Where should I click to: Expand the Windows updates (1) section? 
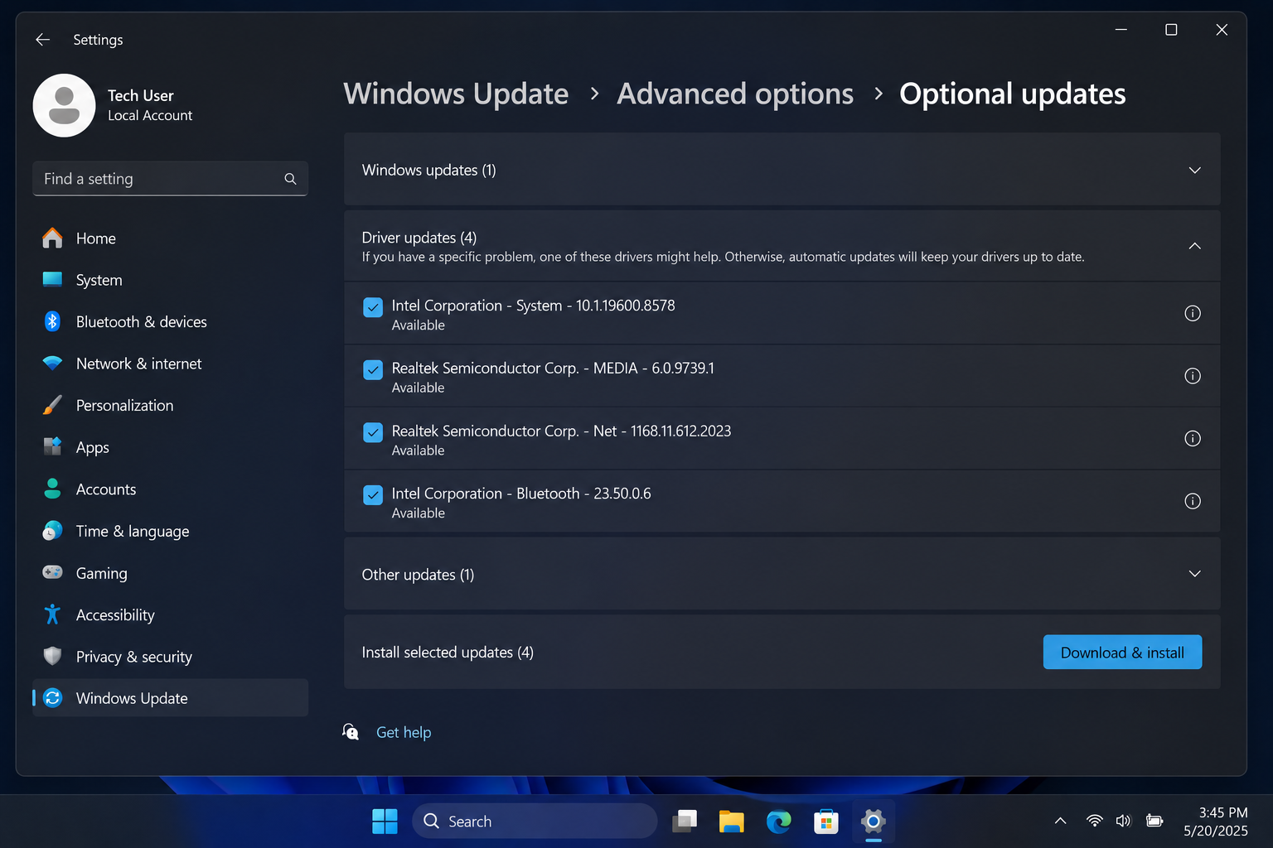click(x=1194, y=170)
